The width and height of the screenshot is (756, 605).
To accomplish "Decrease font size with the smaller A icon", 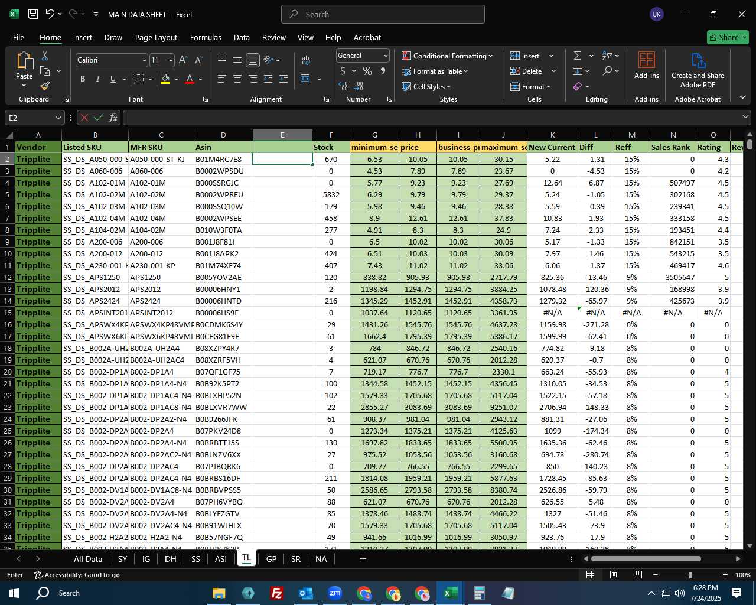I will [198, 60].
